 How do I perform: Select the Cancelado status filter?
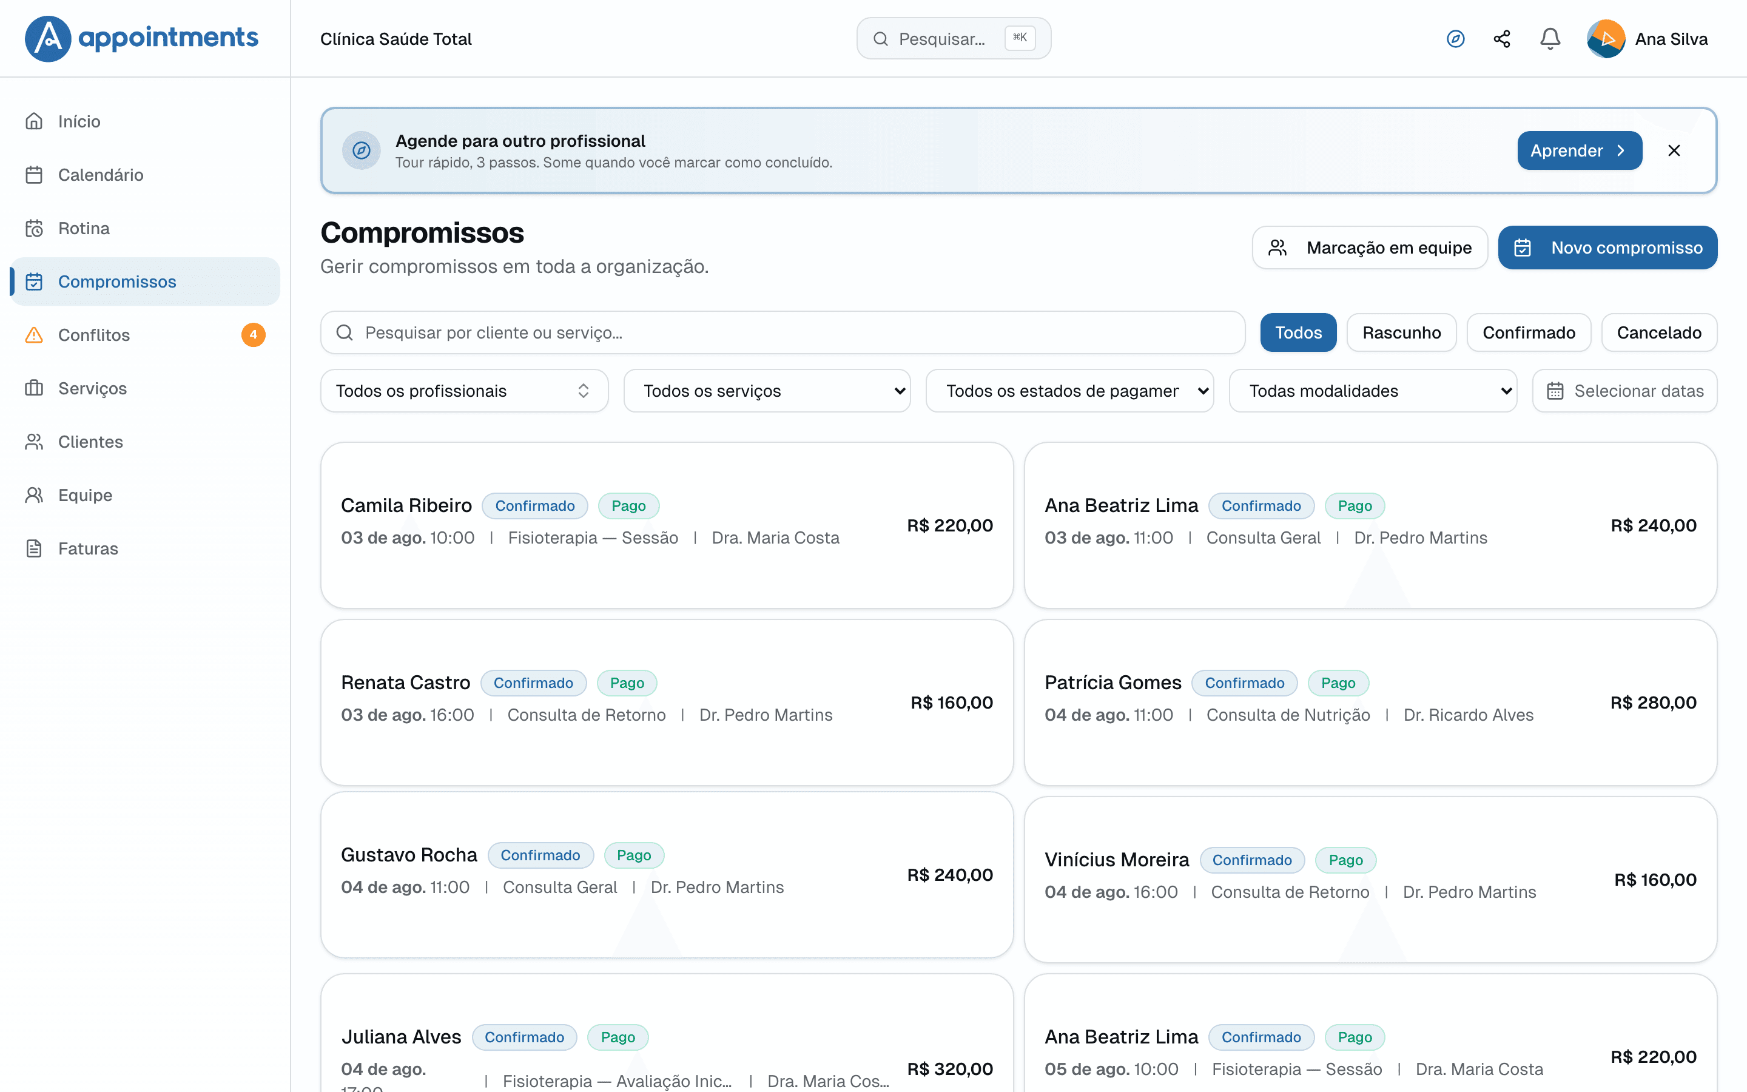click(1659, 332)
